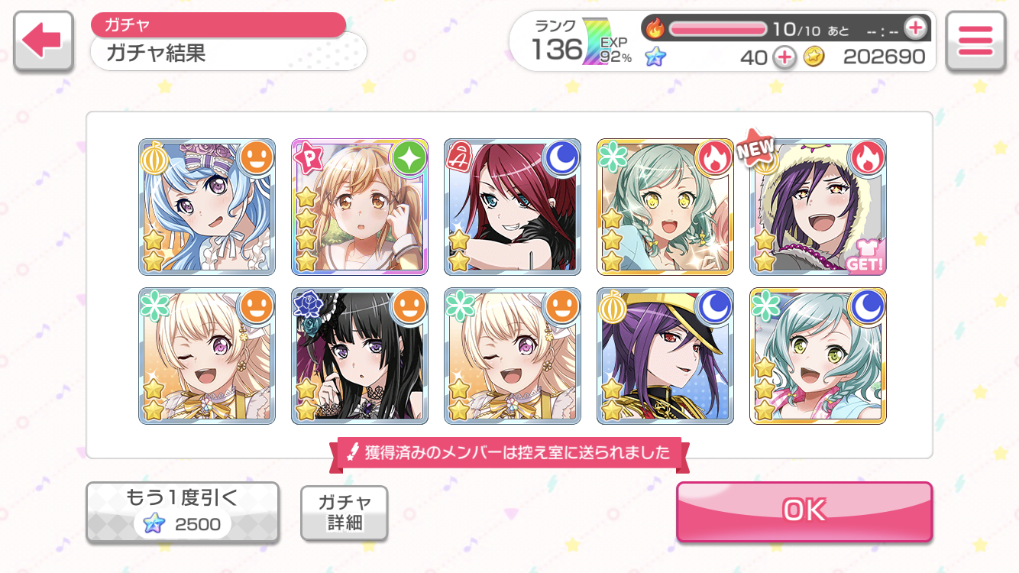Open the hamburger menu icon
Viewport: 1019px width, 573px height.
point(975,41)
